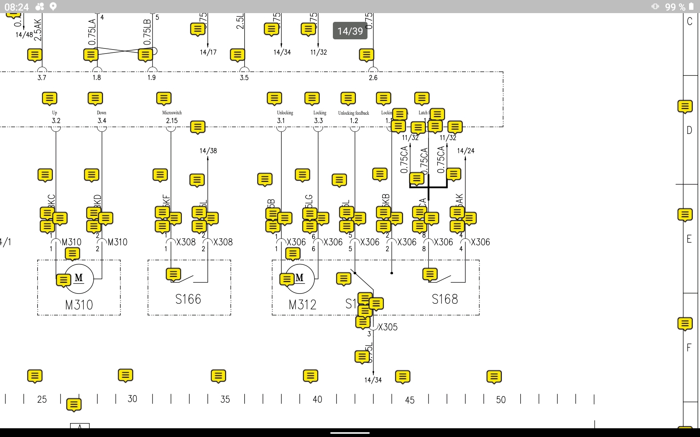This screenshot has width=700, height=437.
Task: Open comment note above column 35 ruler
Action: (218, 376)
